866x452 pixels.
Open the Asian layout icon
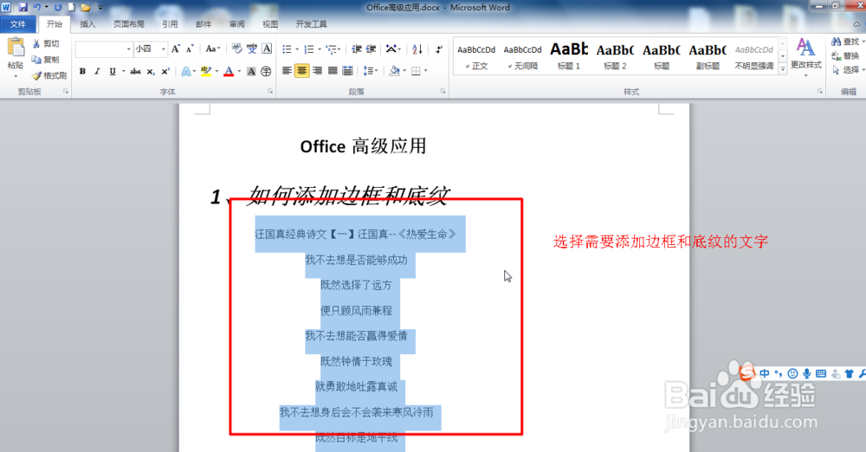391,49
